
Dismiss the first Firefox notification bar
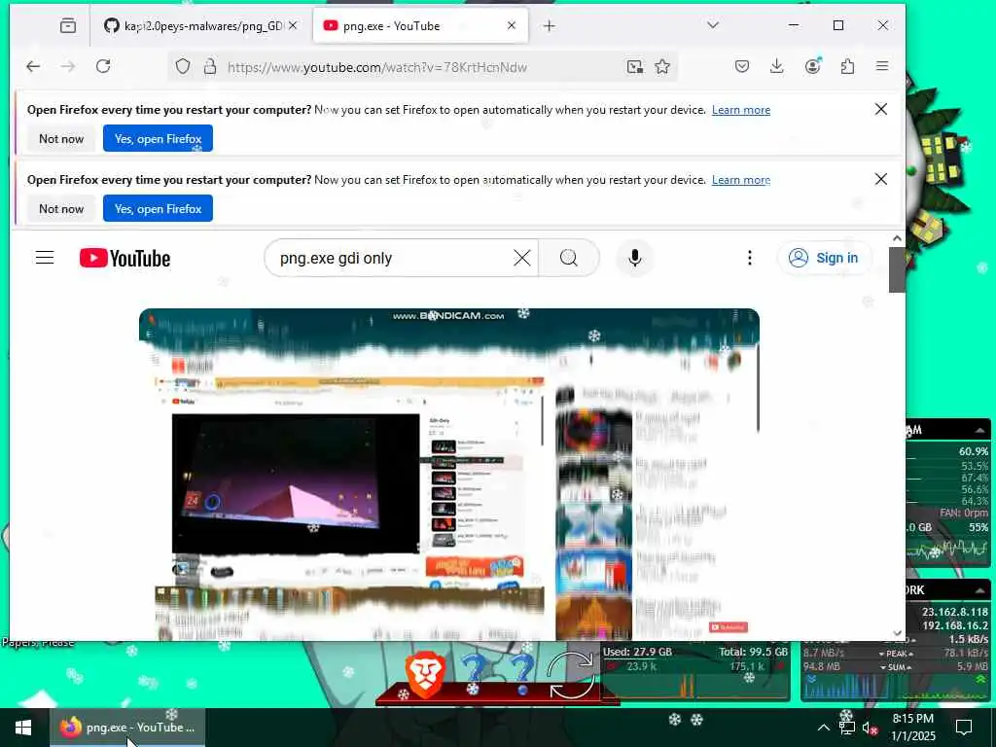click(x=881, y=109)
